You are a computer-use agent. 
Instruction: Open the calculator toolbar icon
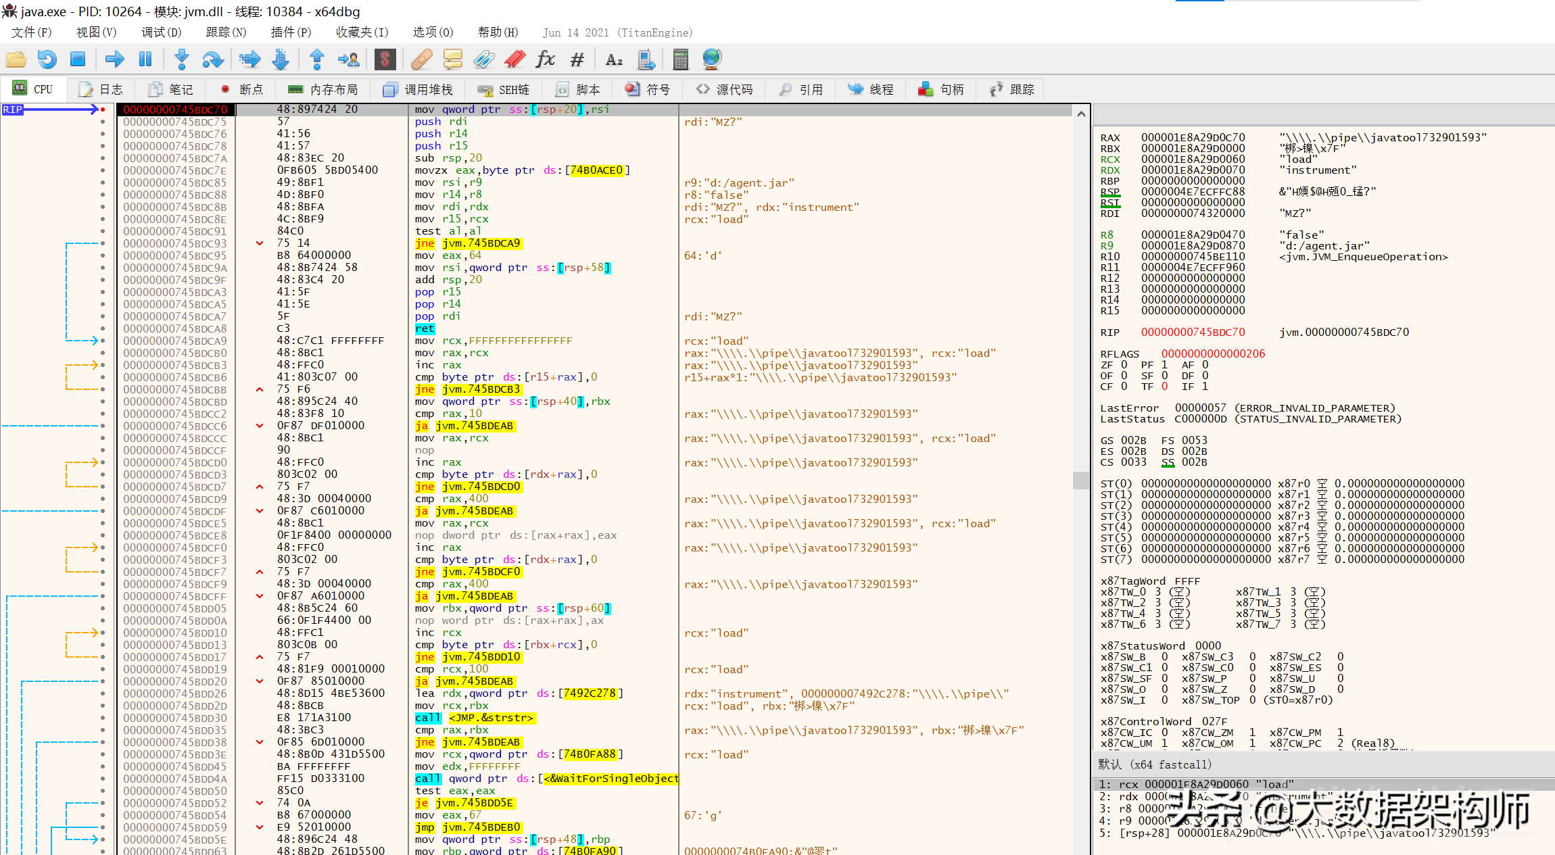tap(680, 59)
